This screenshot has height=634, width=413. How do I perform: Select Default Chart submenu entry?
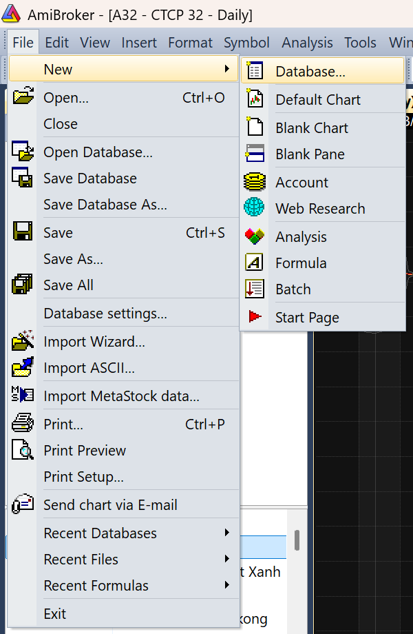coord(323,99)
